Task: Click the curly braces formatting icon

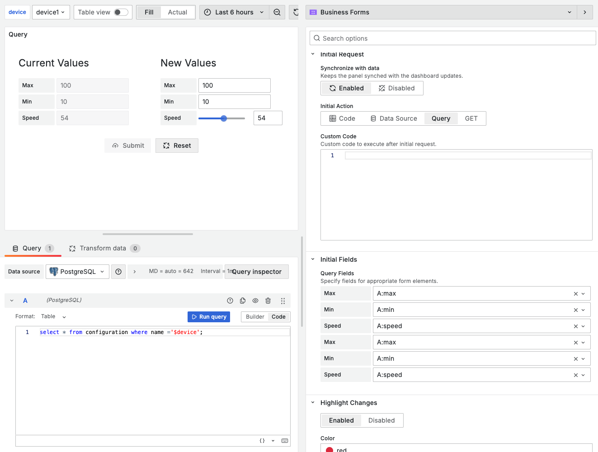Action: click(262, 440)
